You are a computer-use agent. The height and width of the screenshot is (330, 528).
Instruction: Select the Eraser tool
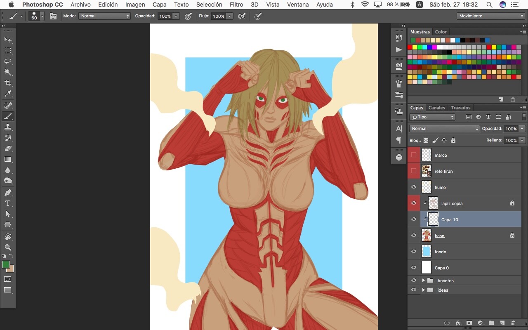click(8, 148)
